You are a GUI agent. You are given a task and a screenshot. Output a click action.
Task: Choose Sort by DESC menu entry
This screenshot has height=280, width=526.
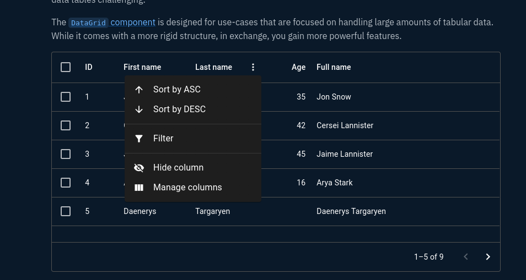(x=193, y=109)
